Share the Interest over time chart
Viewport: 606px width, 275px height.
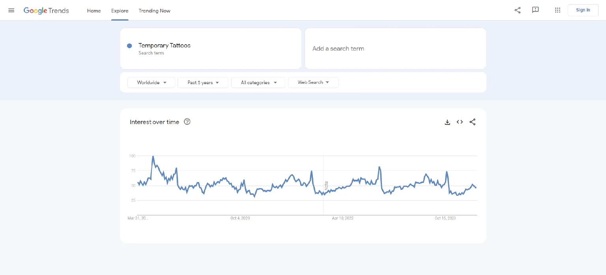pyautogui.click(x=472, y=122)
